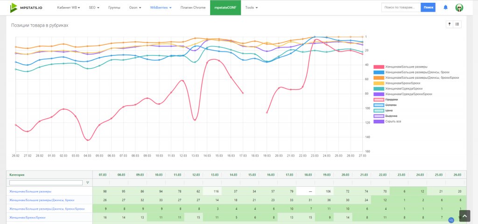The width and height of the screenshot is (478, 224).
Task: Focus the Поиск по товарам search field
Action: pyautogui.click(x=401, y=7)
